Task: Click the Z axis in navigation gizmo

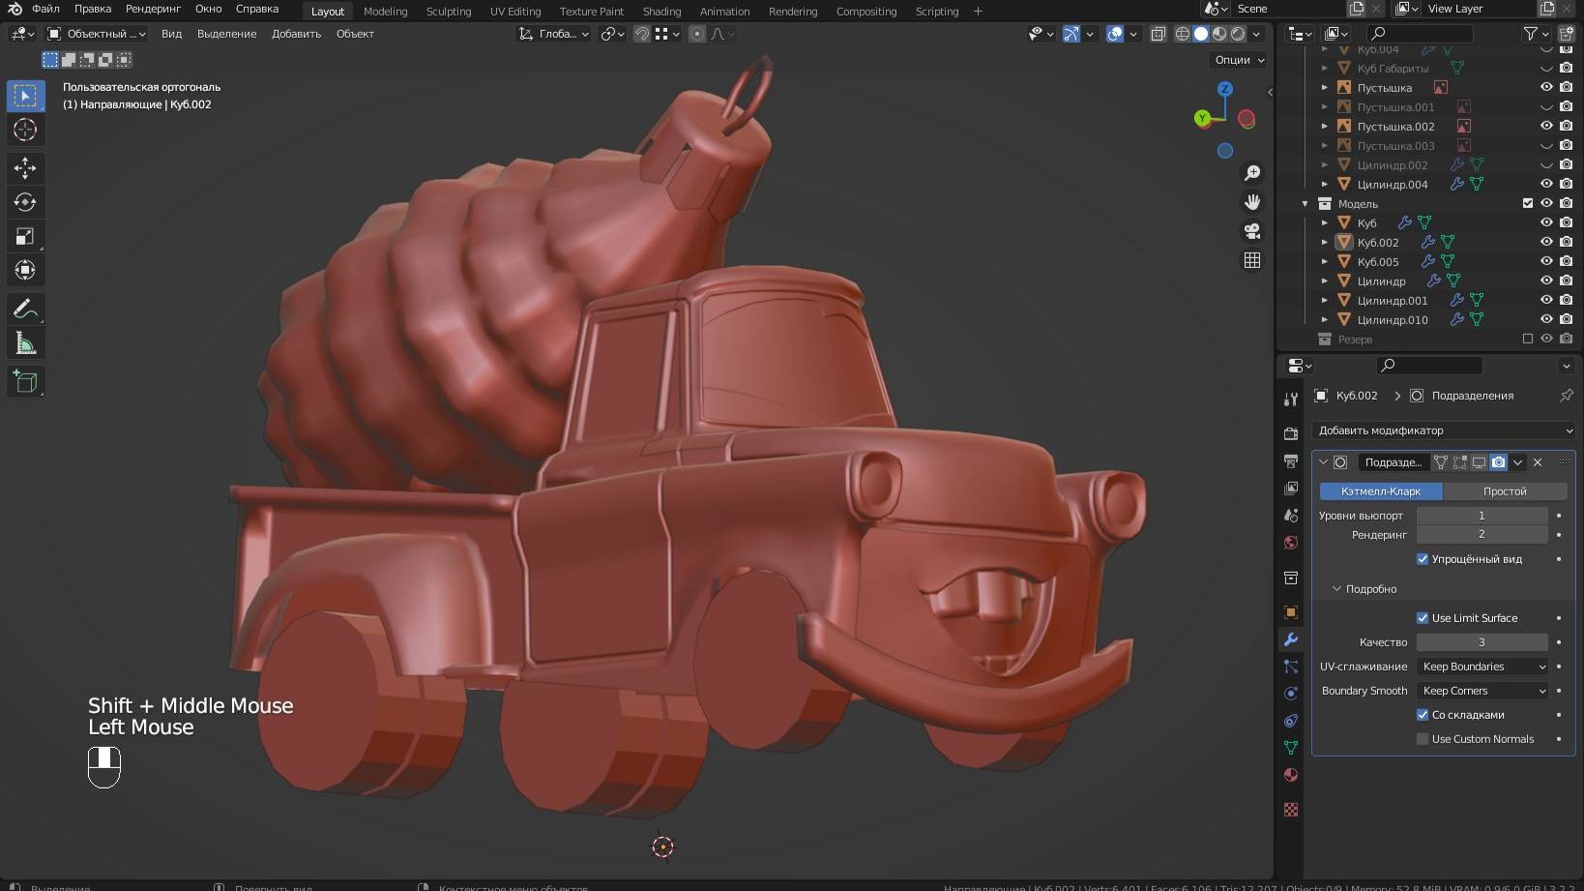Action: (x=1225, y=89)
